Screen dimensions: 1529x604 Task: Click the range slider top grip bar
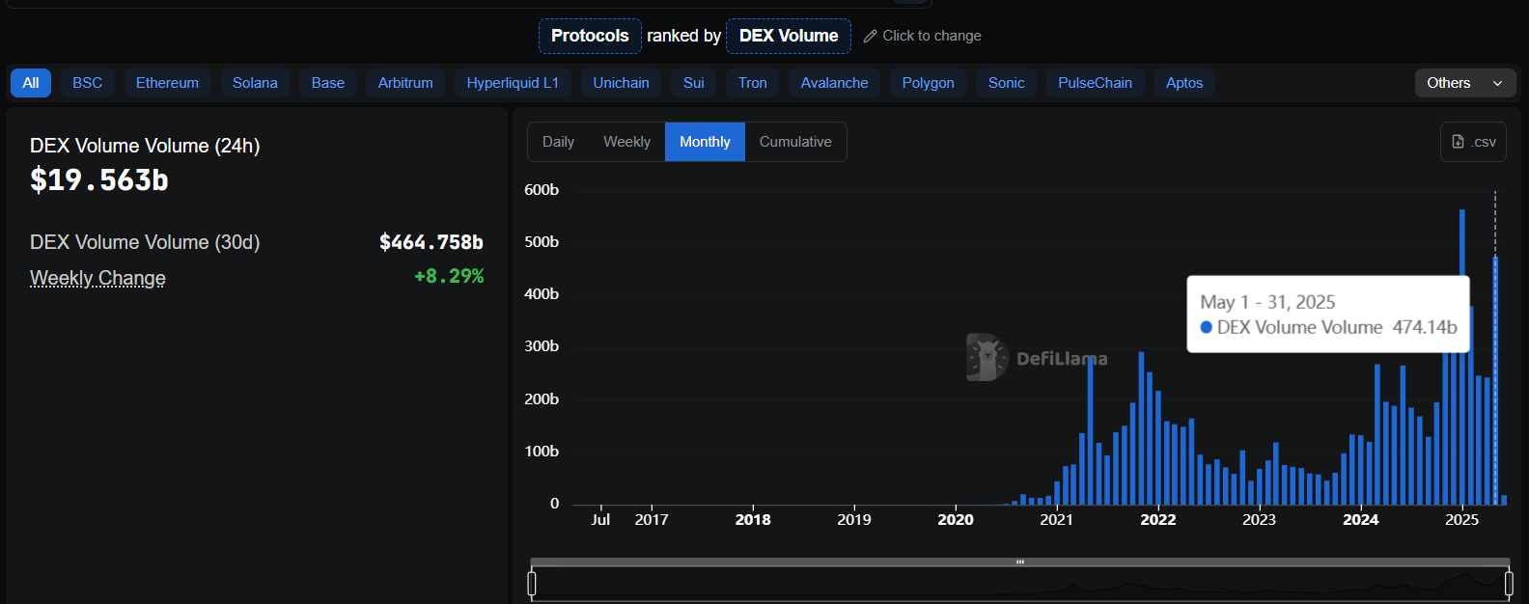click(x=1019, y=562)
